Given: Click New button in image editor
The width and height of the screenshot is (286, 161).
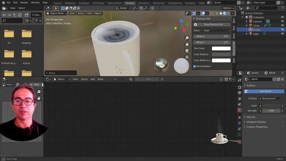Looking at the screenshot, I should click(35, 85).
